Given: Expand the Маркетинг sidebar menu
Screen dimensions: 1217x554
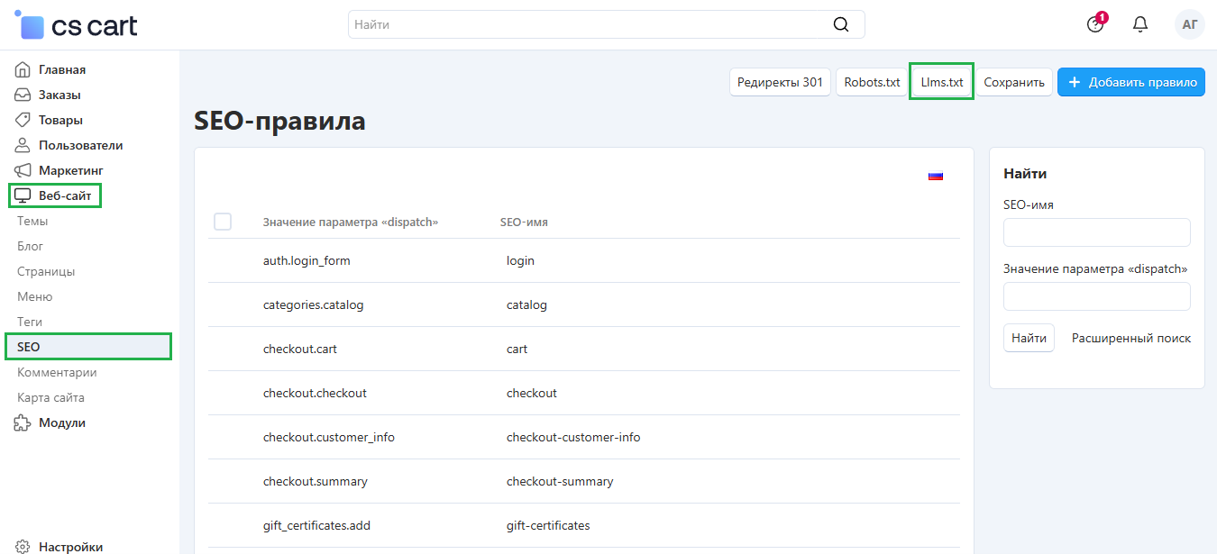Looking at the screenshot, I should 70,170.
